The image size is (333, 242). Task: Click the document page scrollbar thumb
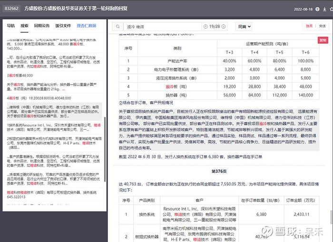tap(331, 216)
